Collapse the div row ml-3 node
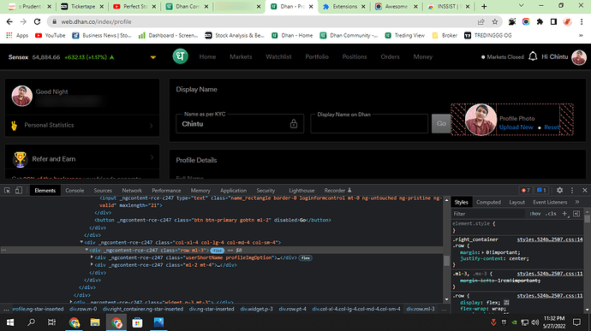Viewport: 591px width, 331px height. [87, 250]
